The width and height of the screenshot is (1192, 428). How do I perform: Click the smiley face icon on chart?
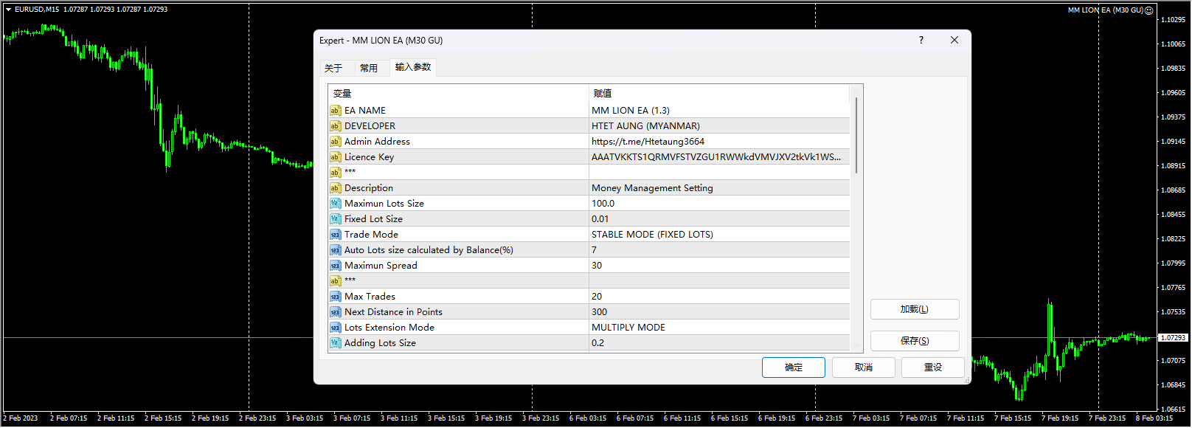coord(1148,10)
